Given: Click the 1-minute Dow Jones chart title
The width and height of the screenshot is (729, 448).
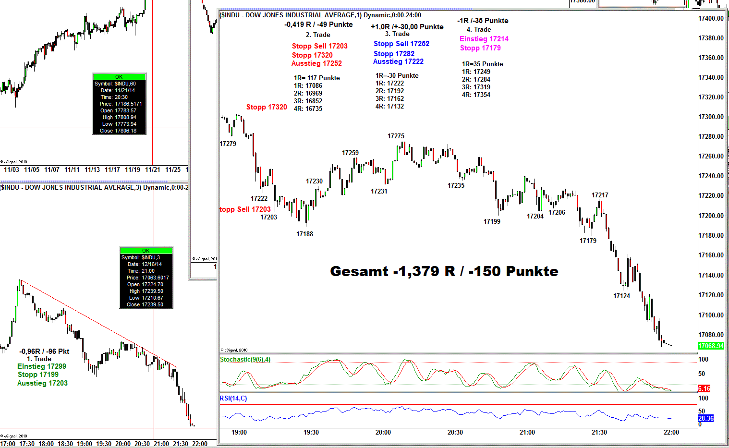Looking at the screenshot, I should (x=320, y=15).
